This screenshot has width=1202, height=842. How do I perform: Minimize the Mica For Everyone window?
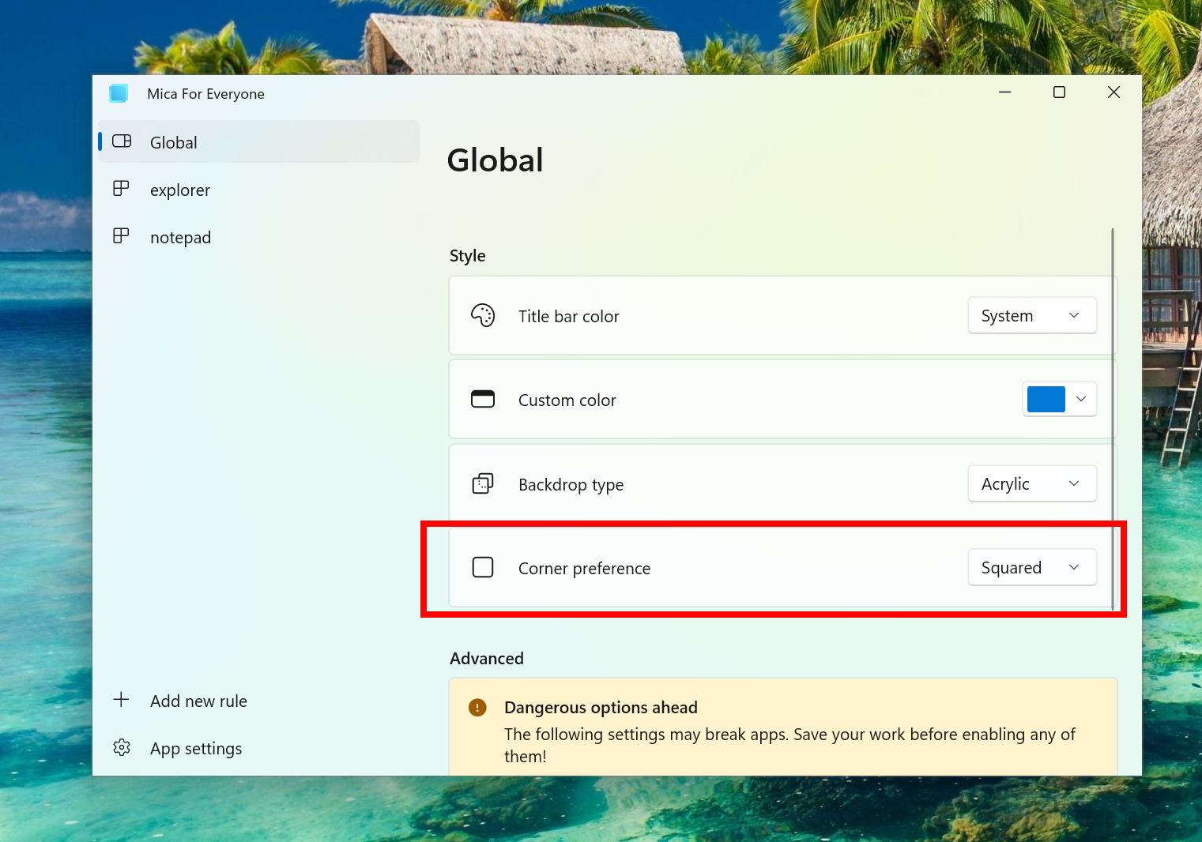(x=1005, y=92)
